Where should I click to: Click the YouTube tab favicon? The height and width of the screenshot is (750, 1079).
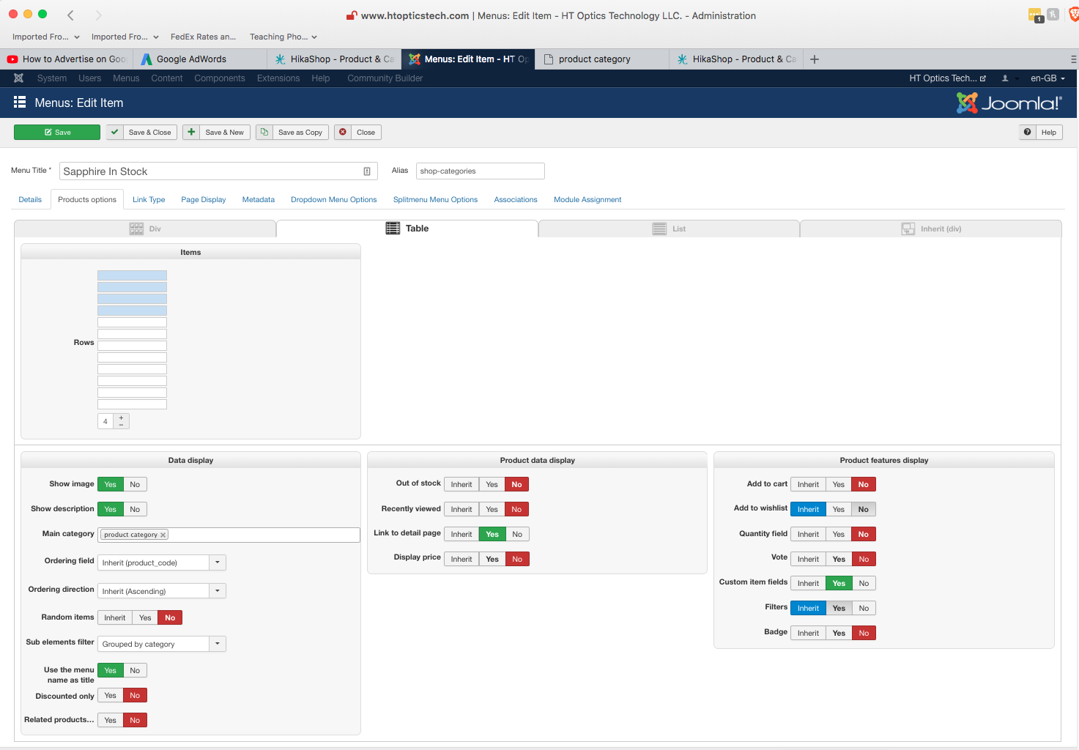12,59
